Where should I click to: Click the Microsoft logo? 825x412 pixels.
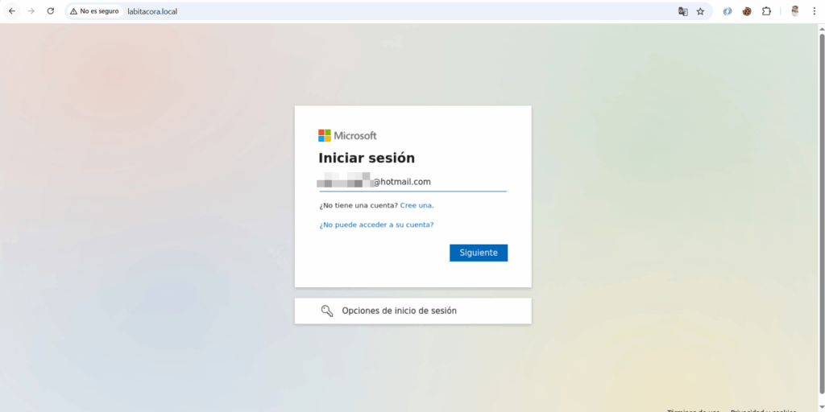point(347,135)
